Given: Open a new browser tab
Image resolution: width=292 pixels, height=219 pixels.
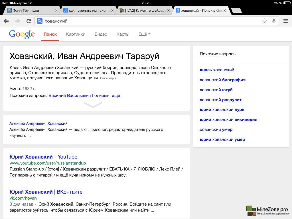Looking at the screenshot, I should pos(236,11).
